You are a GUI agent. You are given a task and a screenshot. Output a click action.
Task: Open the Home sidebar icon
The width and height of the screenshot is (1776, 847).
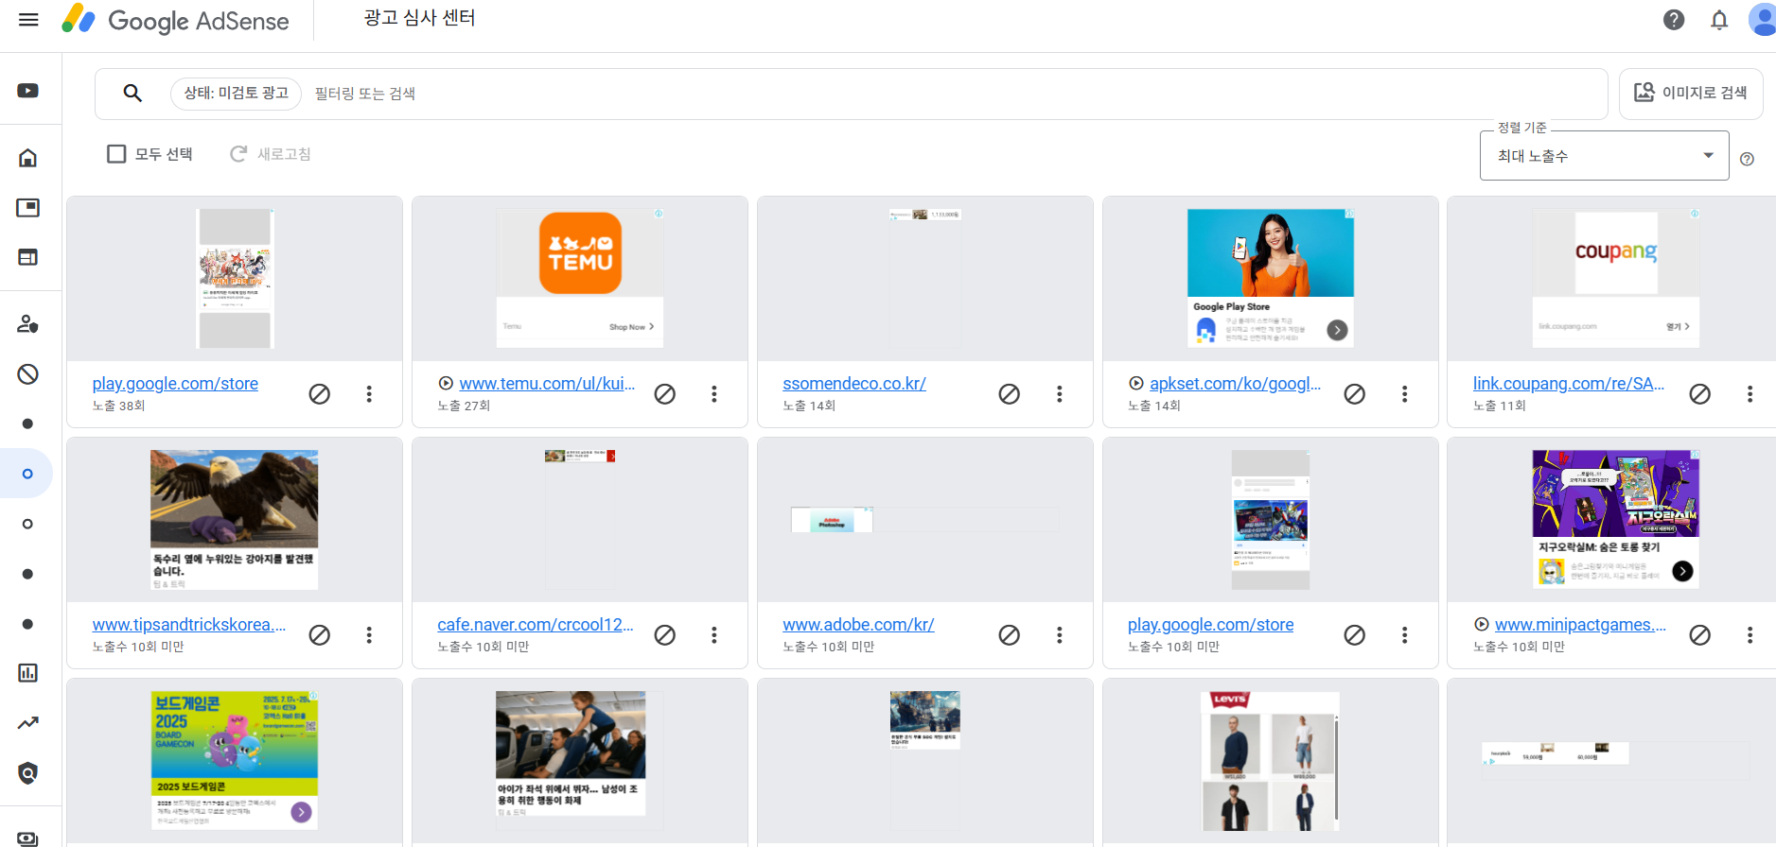[28, 158]
